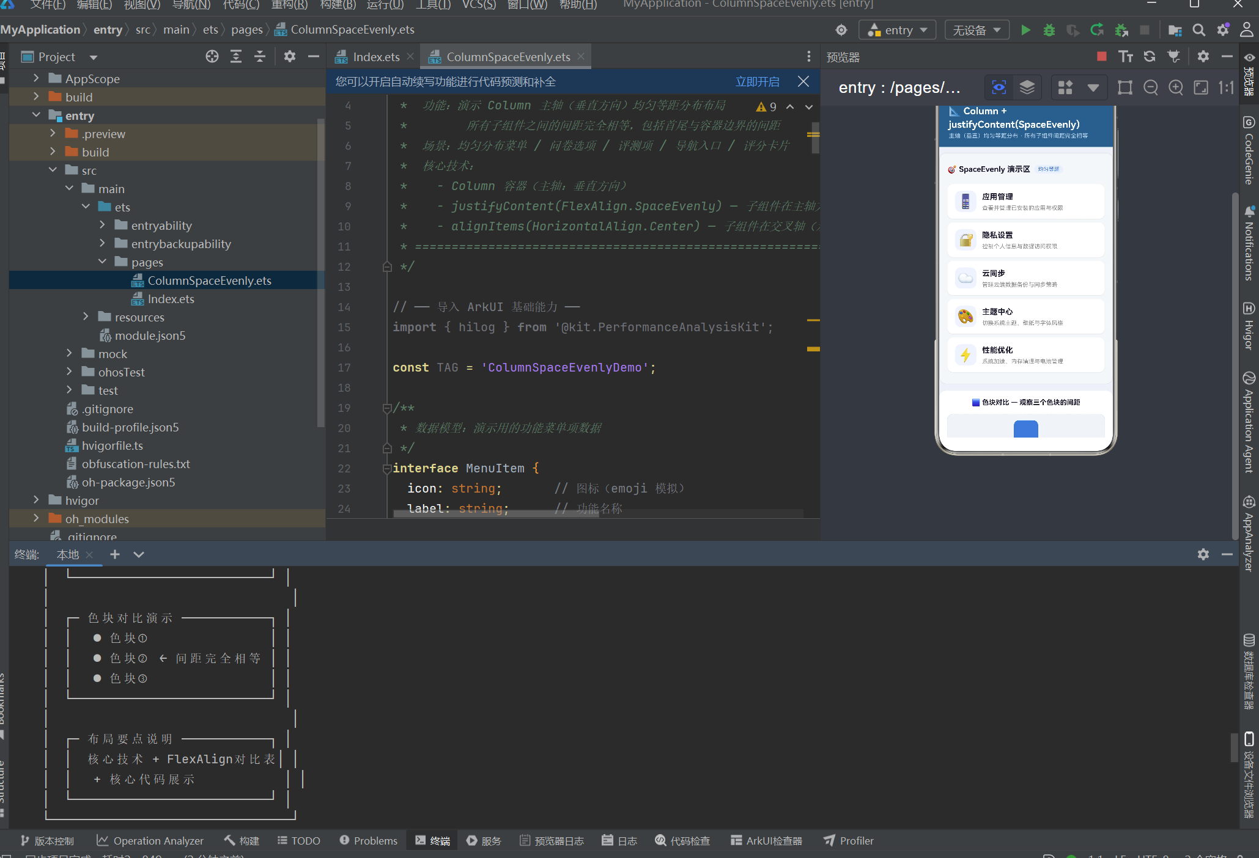Dismiss the auto-completion notification banner
The height and width of the screenshot is (858, 1259).
[x=803, y=81]
